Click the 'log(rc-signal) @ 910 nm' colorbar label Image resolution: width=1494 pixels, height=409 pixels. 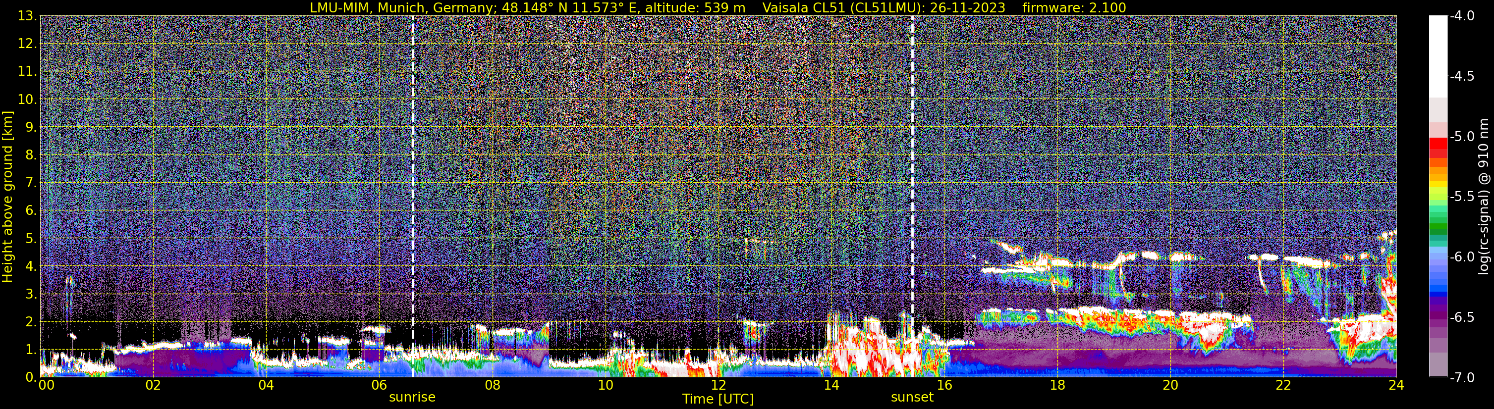(x=1485, y=197)
